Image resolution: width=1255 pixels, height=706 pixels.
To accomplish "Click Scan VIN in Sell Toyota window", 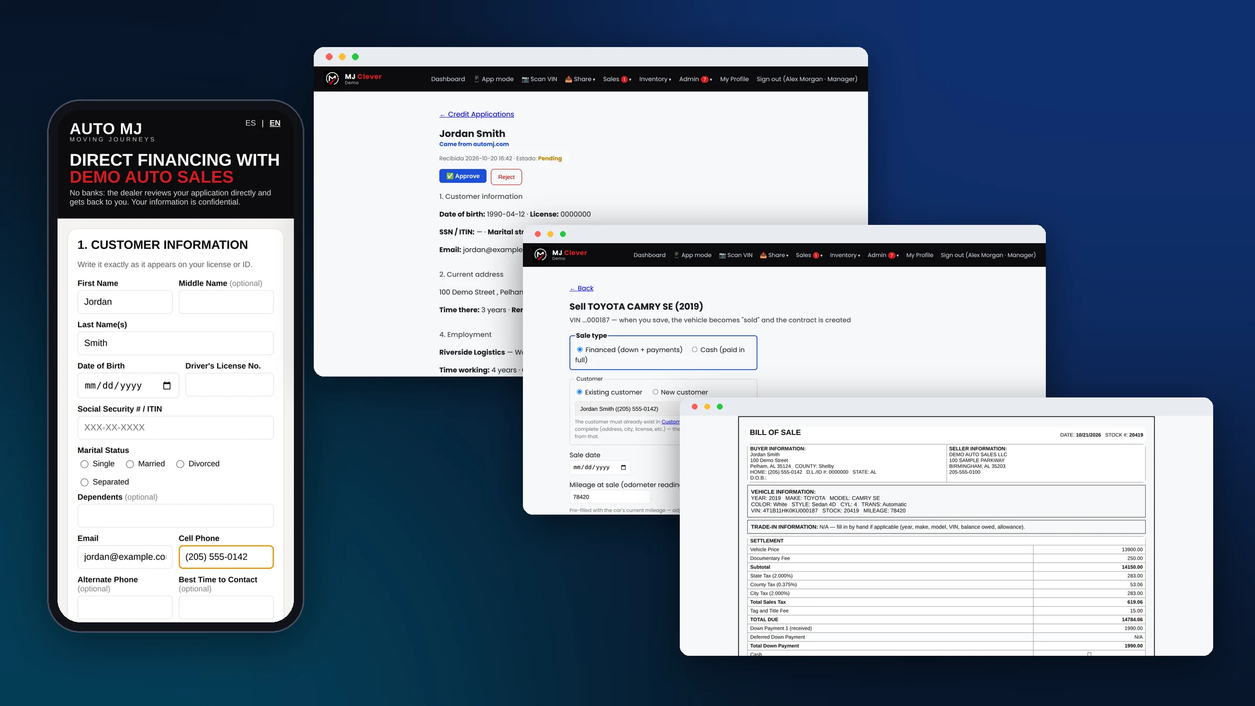I will click(x=736, y=255).
